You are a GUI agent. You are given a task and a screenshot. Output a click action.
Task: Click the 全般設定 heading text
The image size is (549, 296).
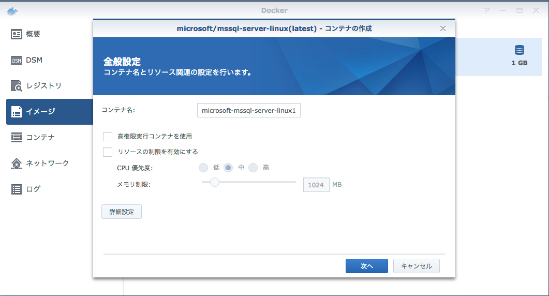[x=122, y=62]
